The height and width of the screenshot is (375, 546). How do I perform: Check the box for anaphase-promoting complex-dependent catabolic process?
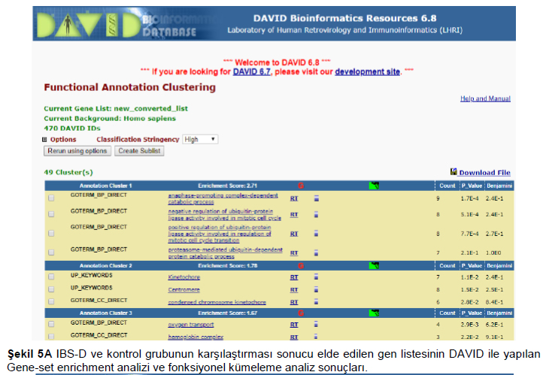[x=51, y=198]
